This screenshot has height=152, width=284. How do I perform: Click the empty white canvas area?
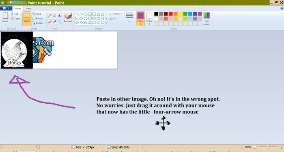point(85,50)
